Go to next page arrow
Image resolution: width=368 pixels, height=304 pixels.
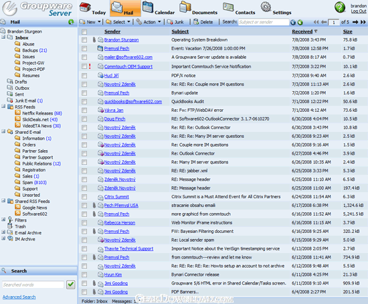point(355,22)
